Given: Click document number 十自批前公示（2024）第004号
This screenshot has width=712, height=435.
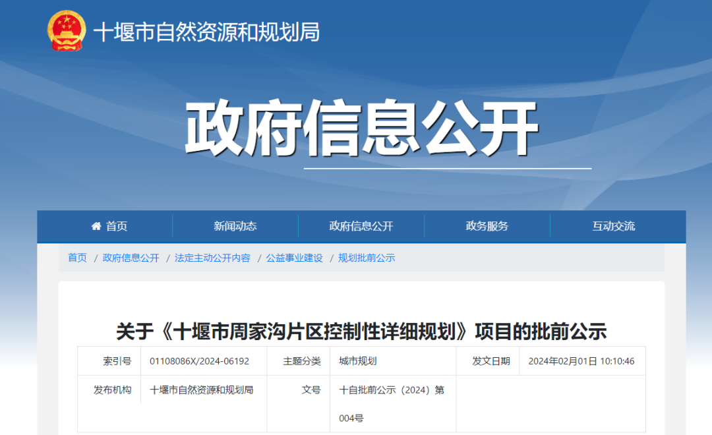Looking at the screenshot, I should (x=392, y=403).
